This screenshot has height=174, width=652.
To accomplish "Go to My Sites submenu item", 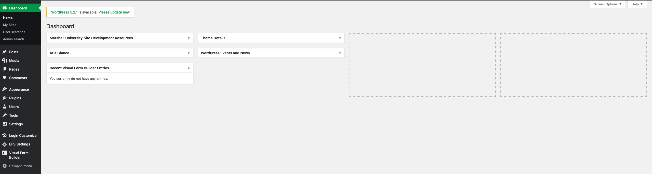I will (10, 25).
